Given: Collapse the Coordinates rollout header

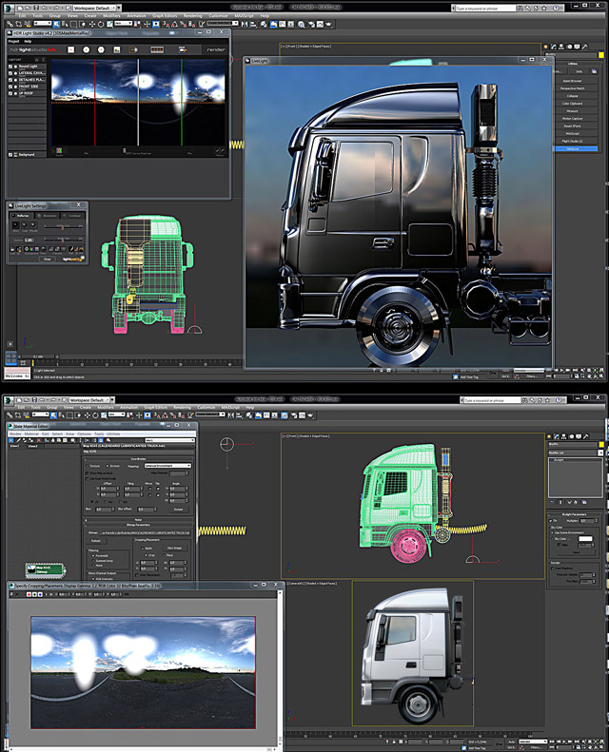Looking at the screenshot, I should [138, 458].
